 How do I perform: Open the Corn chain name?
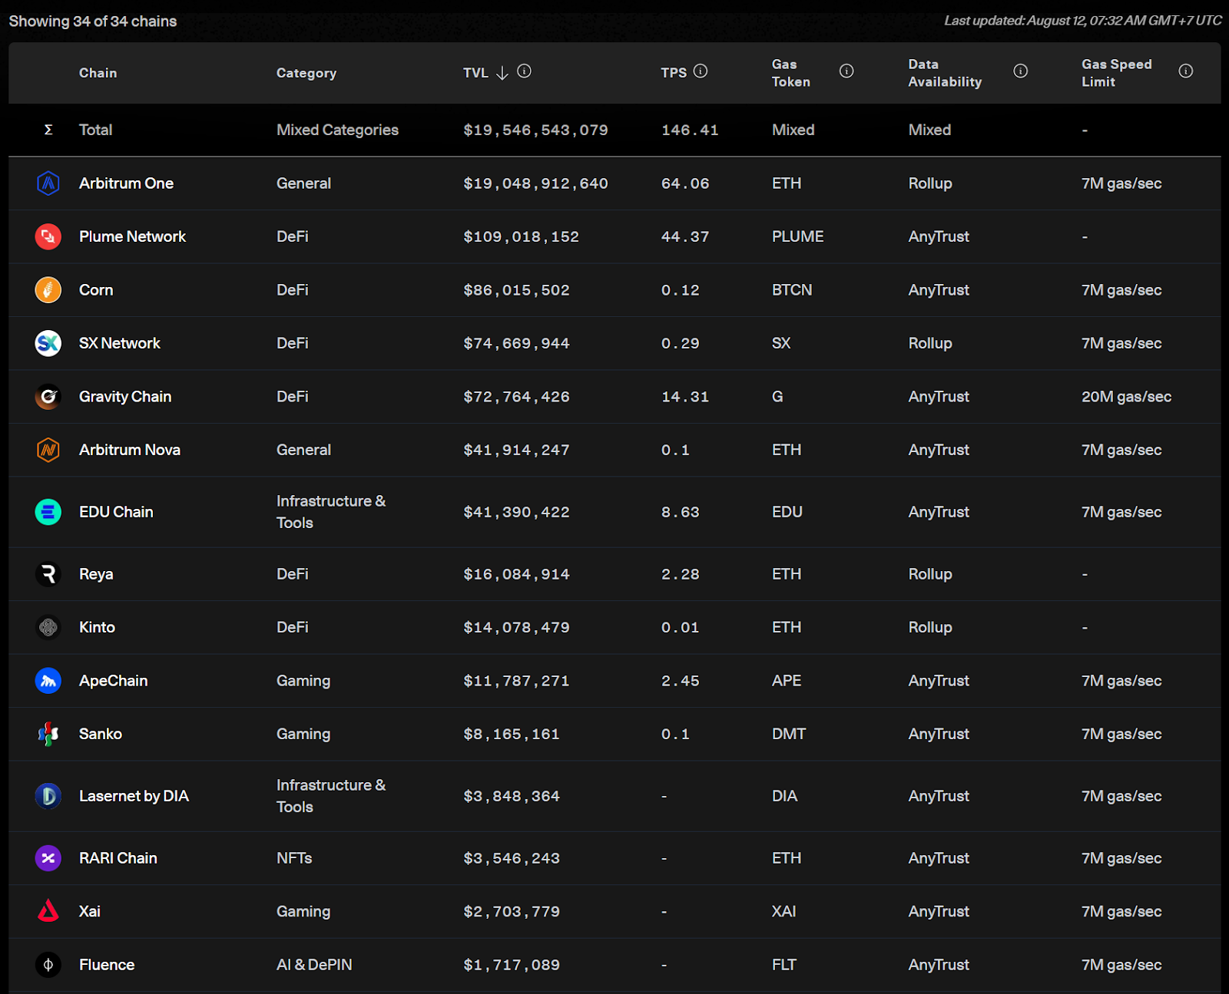(x=96, y=290)
